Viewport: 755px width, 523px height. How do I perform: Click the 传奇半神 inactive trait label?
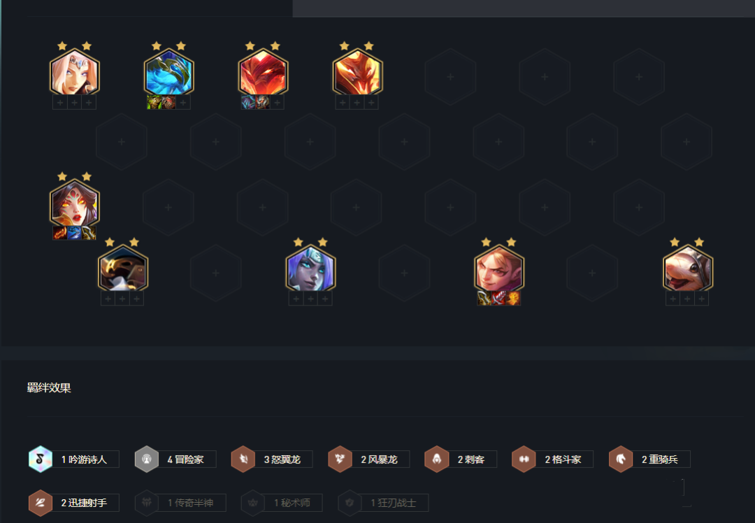190,503
